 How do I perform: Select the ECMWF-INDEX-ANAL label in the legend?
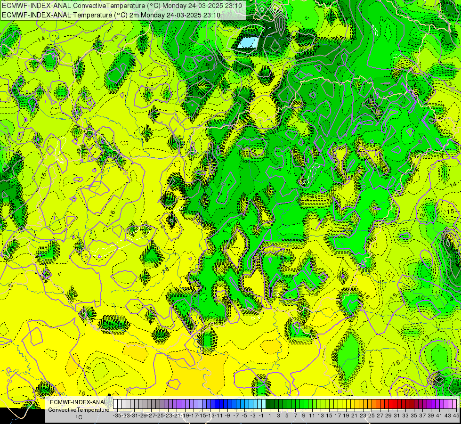(79, 402)
